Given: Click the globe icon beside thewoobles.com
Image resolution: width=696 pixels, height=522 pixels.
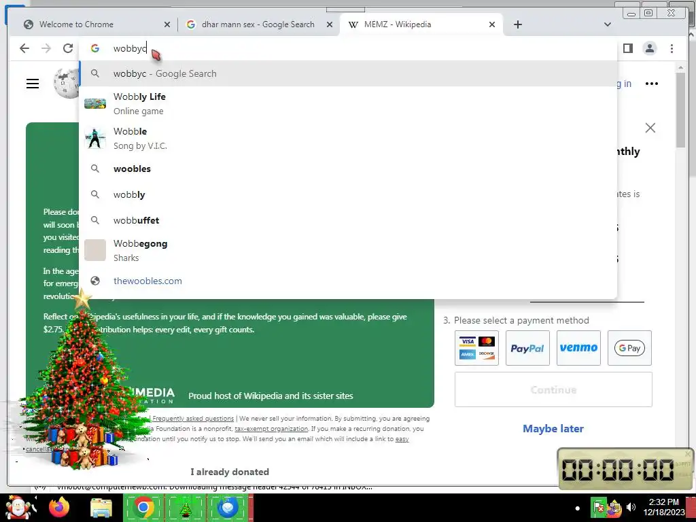Looking at the screenshot, I should click(x=95, y=281).
